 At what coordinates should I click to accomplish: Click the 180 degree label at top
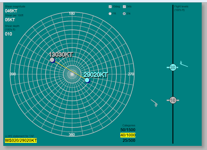pyautogui.click(x=72, y=14)
